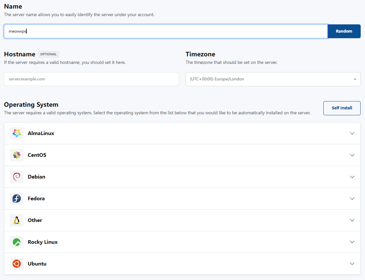Click the Tux penguin icon for Other

[x=17, y=220]
